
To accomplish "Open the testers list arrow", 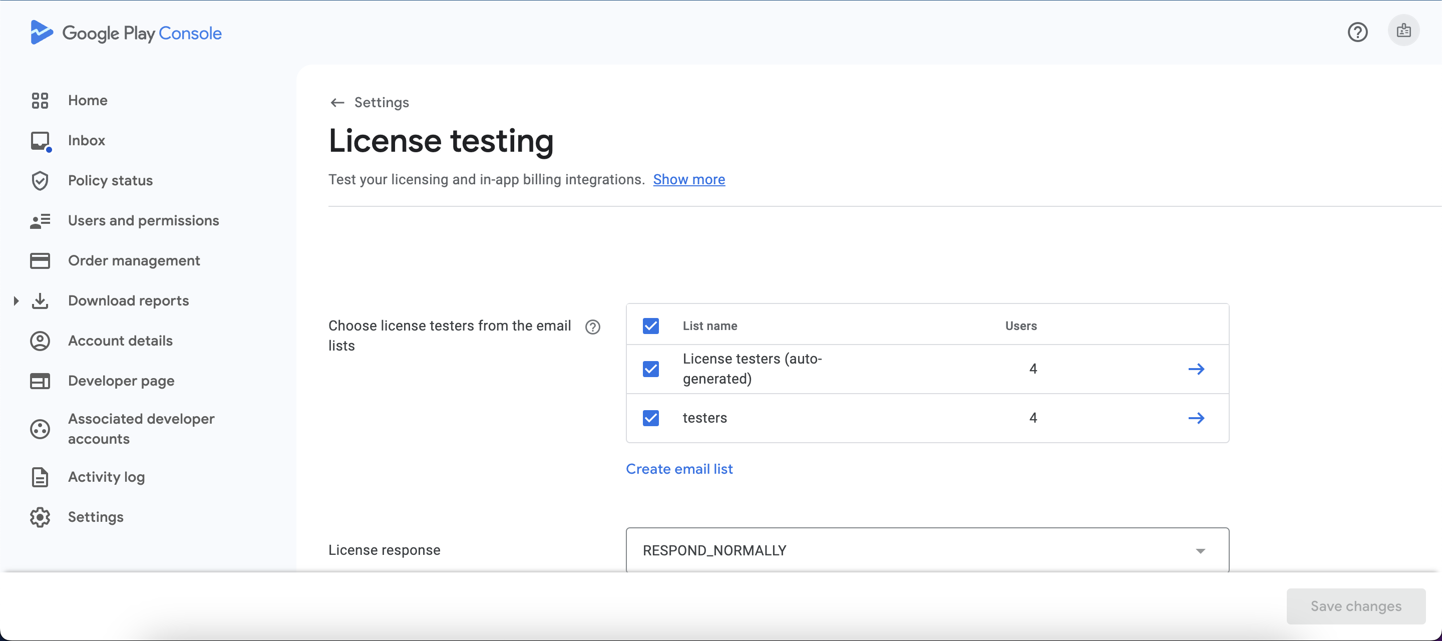I will tap(1196, 418).
